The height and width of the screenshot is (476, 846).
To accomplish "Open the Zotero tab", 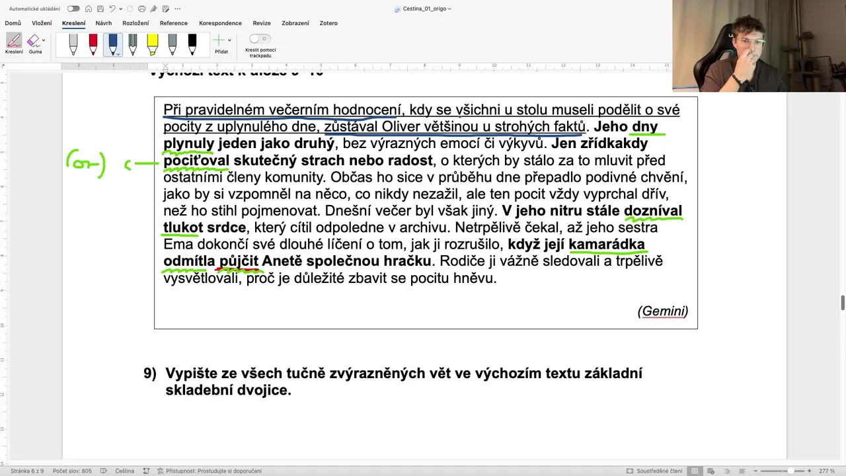I will (x=328, y=23).
